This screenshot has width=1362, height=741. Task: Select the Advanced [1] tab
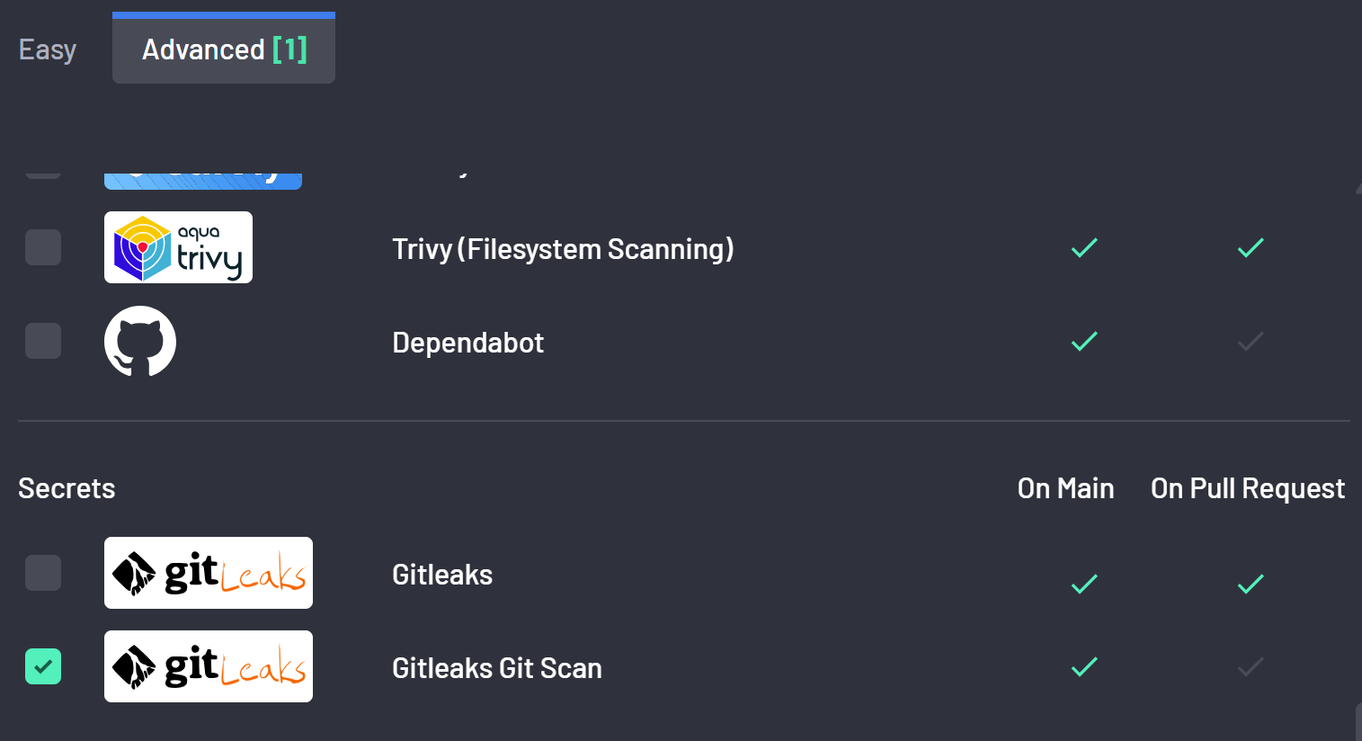[x=224, y=49]
